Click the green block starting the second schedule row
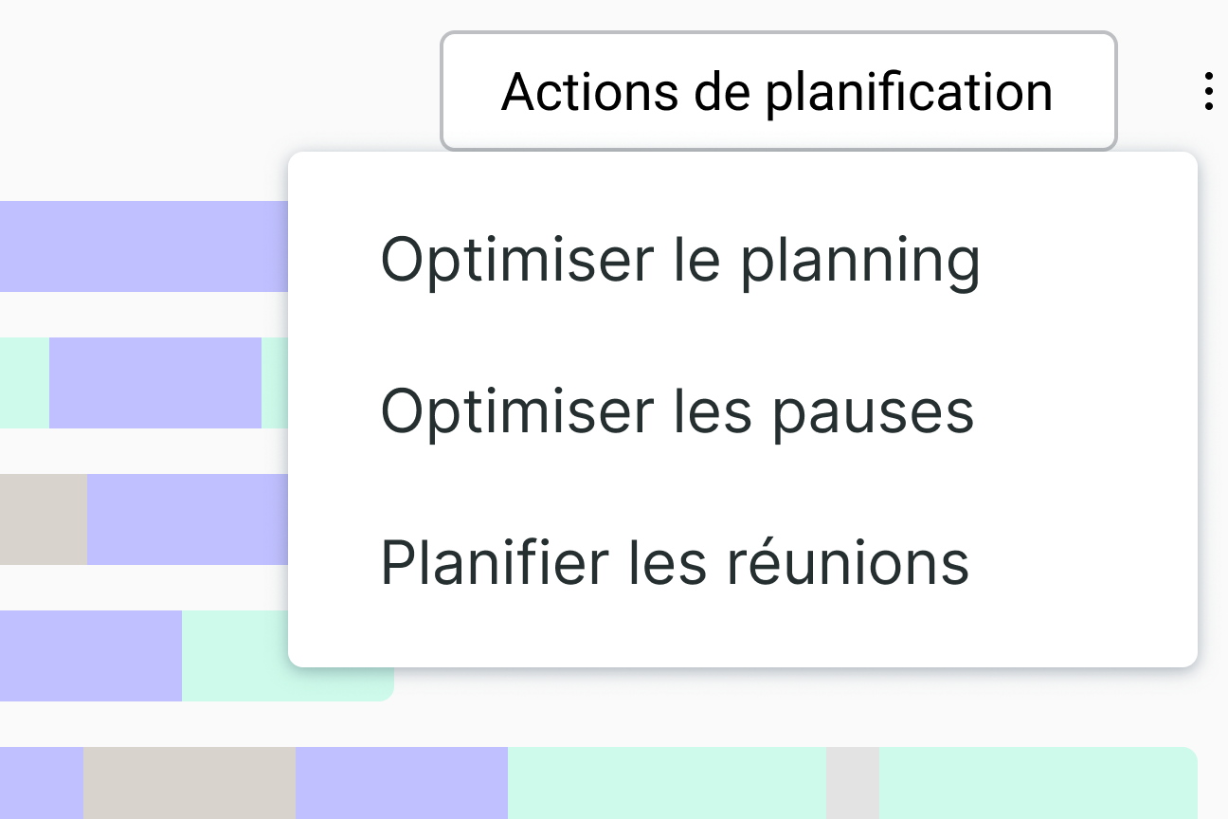Image resolution: width=1228 pixels, height=819 pixels. pyautogui.click(x=24, y=382)
